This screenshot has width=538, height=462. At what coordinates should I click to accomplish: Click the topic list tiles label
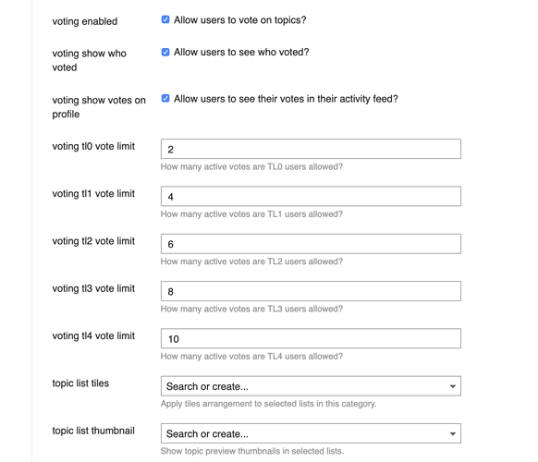80,383
